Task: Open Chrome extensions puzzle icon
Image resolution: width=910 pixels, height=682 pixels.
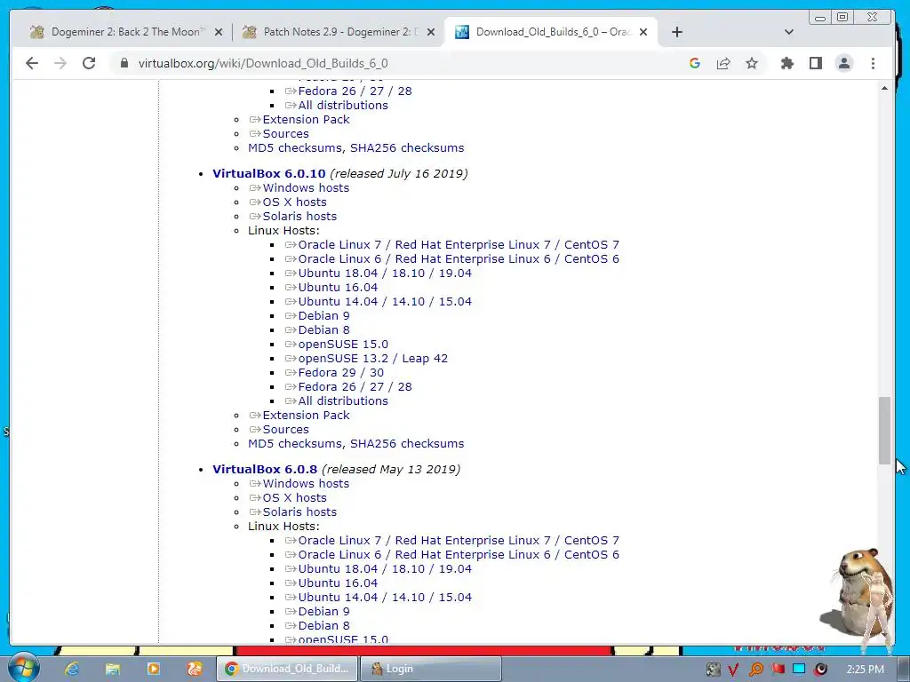Action: click(787, 63)
